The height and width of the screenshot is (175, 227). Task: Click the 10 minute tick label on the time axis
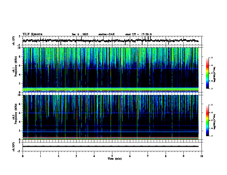[x=201, y=156]
